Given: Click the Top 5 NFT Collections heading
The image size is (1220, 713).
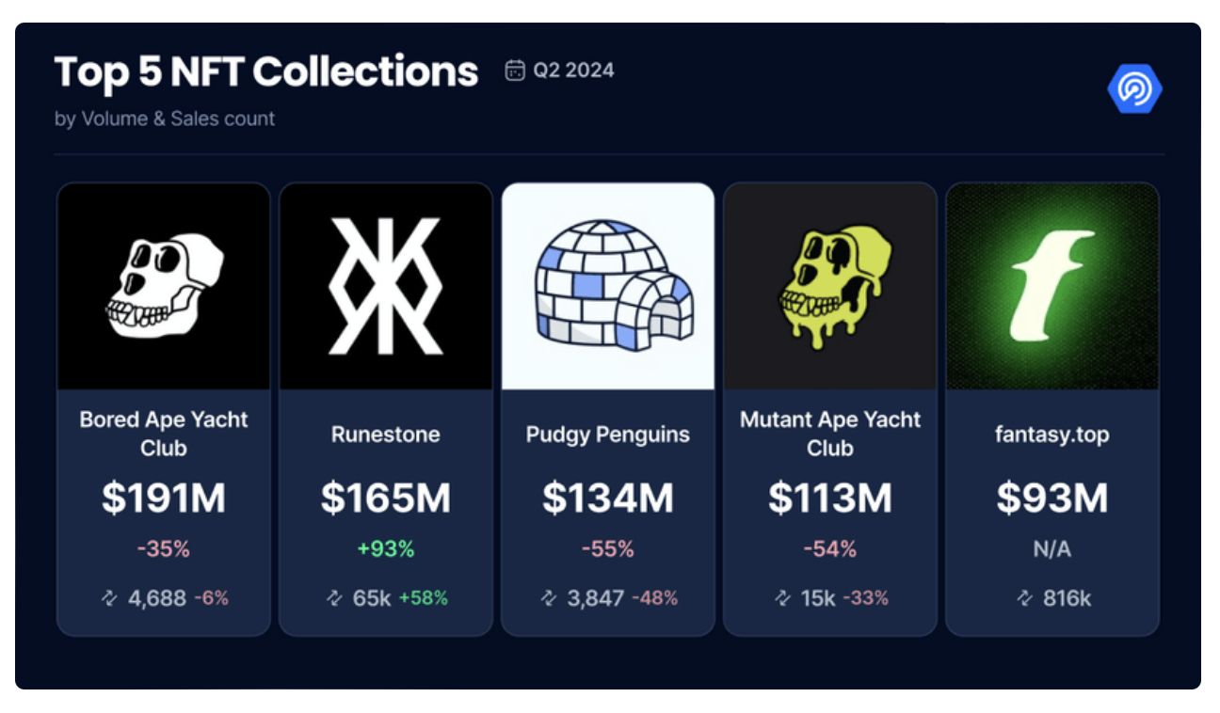Looking at the screenshot, I should click(266, 71).
